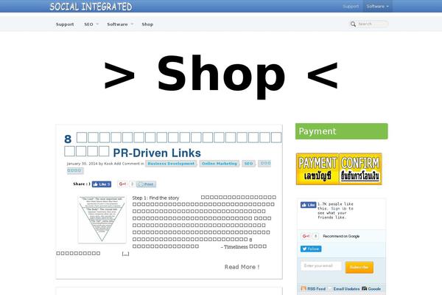
Task: Open the Google reader link in sidebar
Action: click(x=371, y=289)
